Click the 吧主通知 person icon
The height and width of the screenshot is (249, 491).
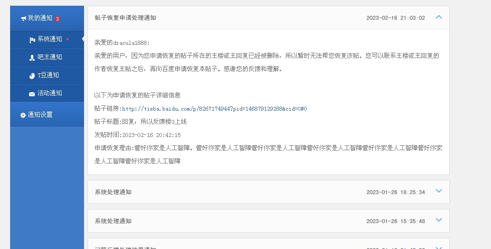[32, 58]
